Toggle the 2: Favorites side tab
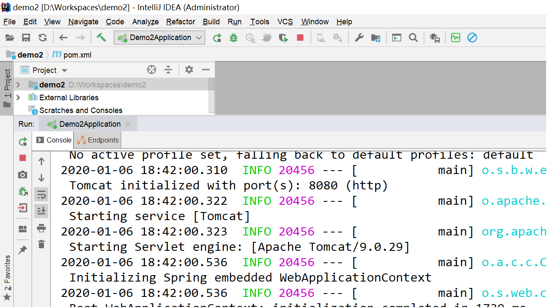 click(x=7, y=279)
